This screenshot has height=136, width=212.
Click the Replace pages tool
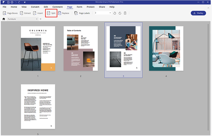pos(63,13)
